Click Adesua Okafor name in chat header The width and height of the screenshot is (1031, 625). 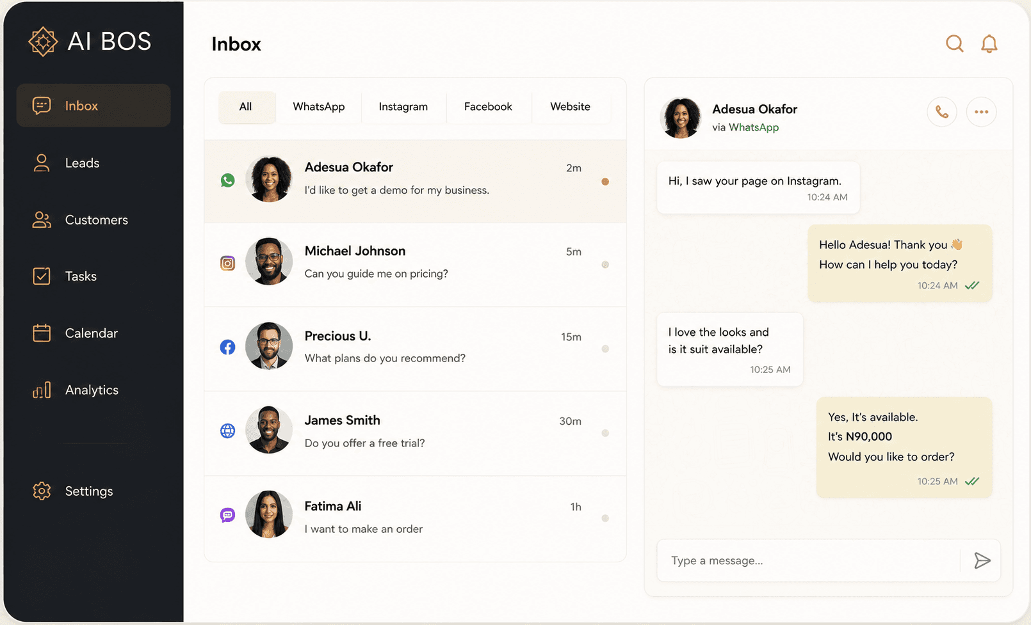(x=755, y=109)
